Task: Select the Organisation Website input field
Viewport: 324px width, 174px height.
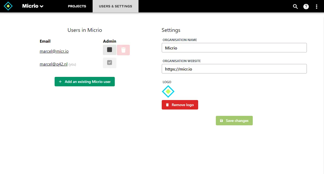Action: (x=234, y=69)
